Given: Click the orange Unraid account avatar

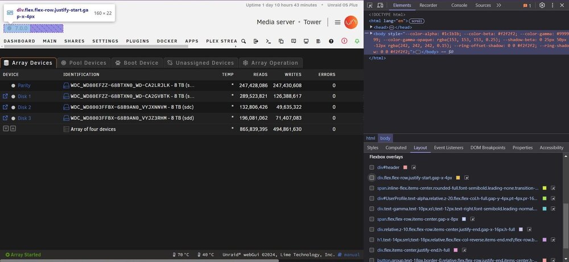Looking at the screenshot, I should tap(351, 22).
